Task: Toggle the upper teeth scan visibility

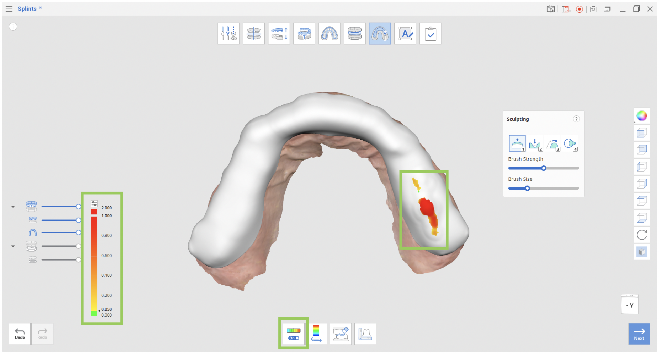Action: point(33,220)
